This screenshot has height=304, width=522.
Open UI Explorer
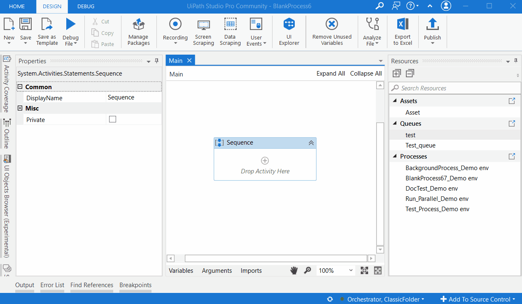coord(289,32)
